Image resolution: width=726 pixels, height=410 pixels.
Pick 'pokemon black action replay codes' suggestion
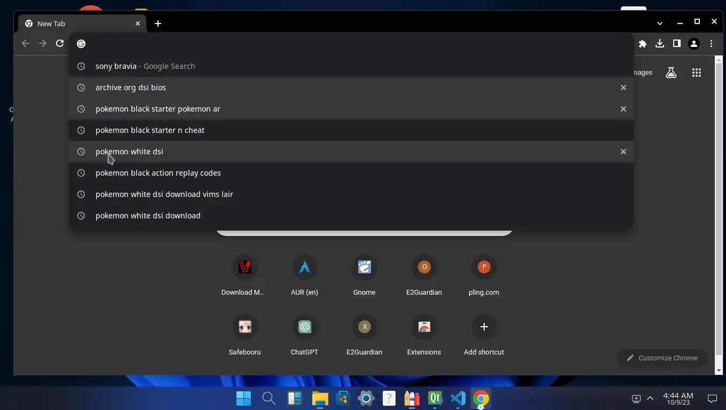351,173
